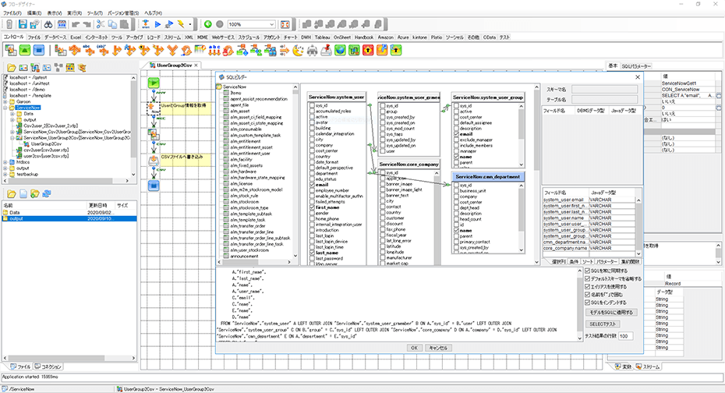Click the binoculars search icon
Viewport: 725px width, 393px height.
(48, 24)
